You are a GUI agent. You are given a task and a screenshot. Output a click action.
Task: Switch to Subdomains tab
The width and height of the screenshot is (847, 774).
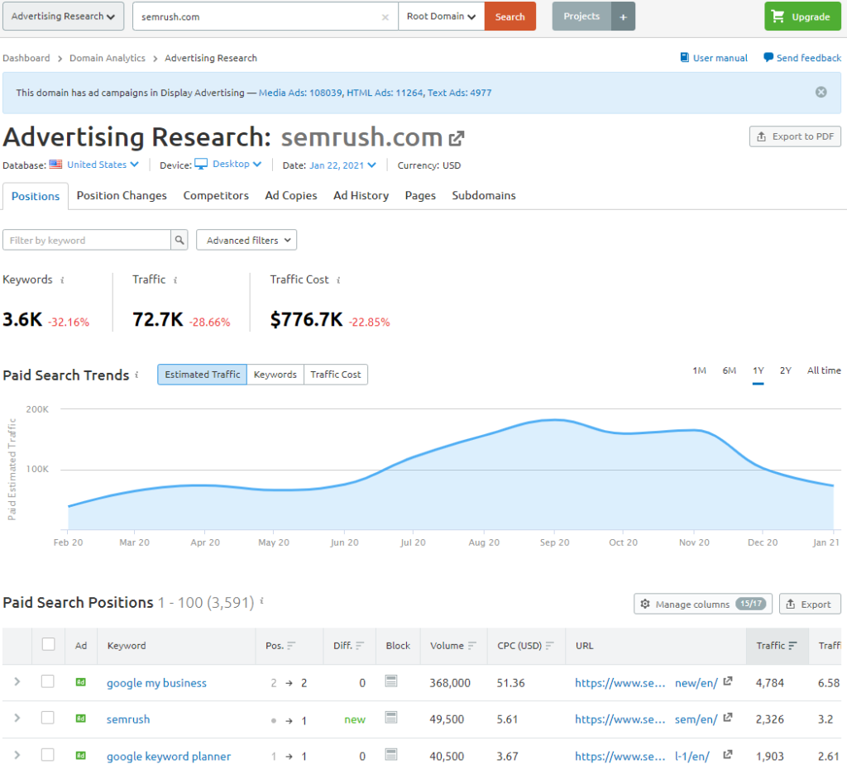(484, 195)
